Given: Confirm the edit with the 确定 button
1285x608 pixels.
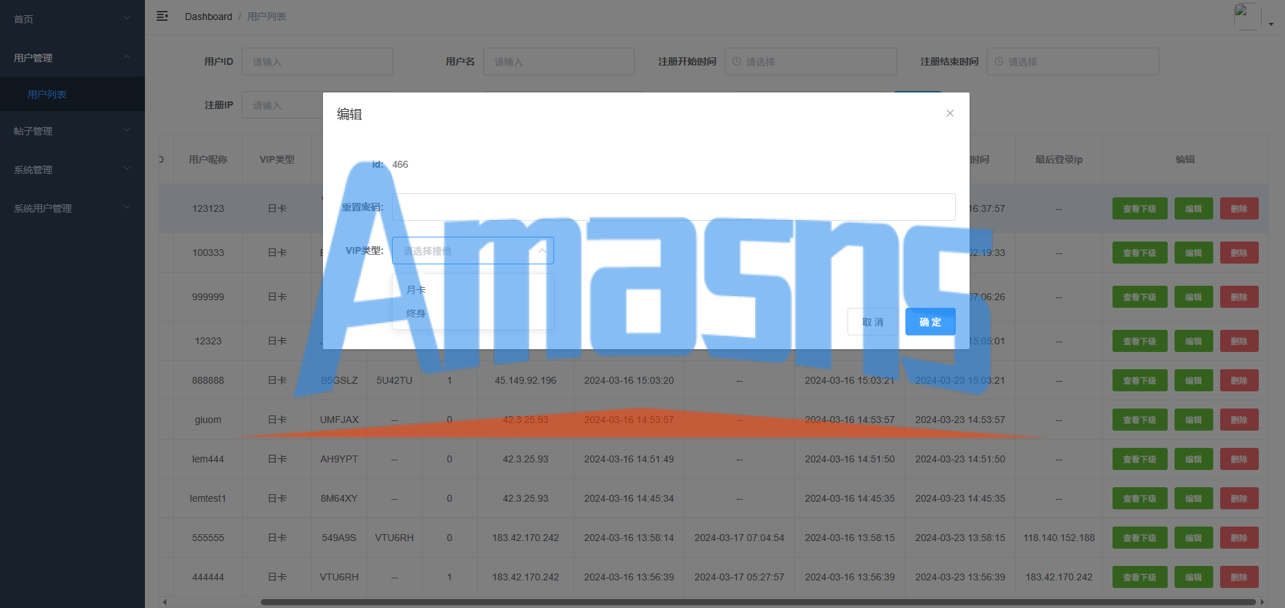Looking at the screenshot, I should click(x=930, y=322).
